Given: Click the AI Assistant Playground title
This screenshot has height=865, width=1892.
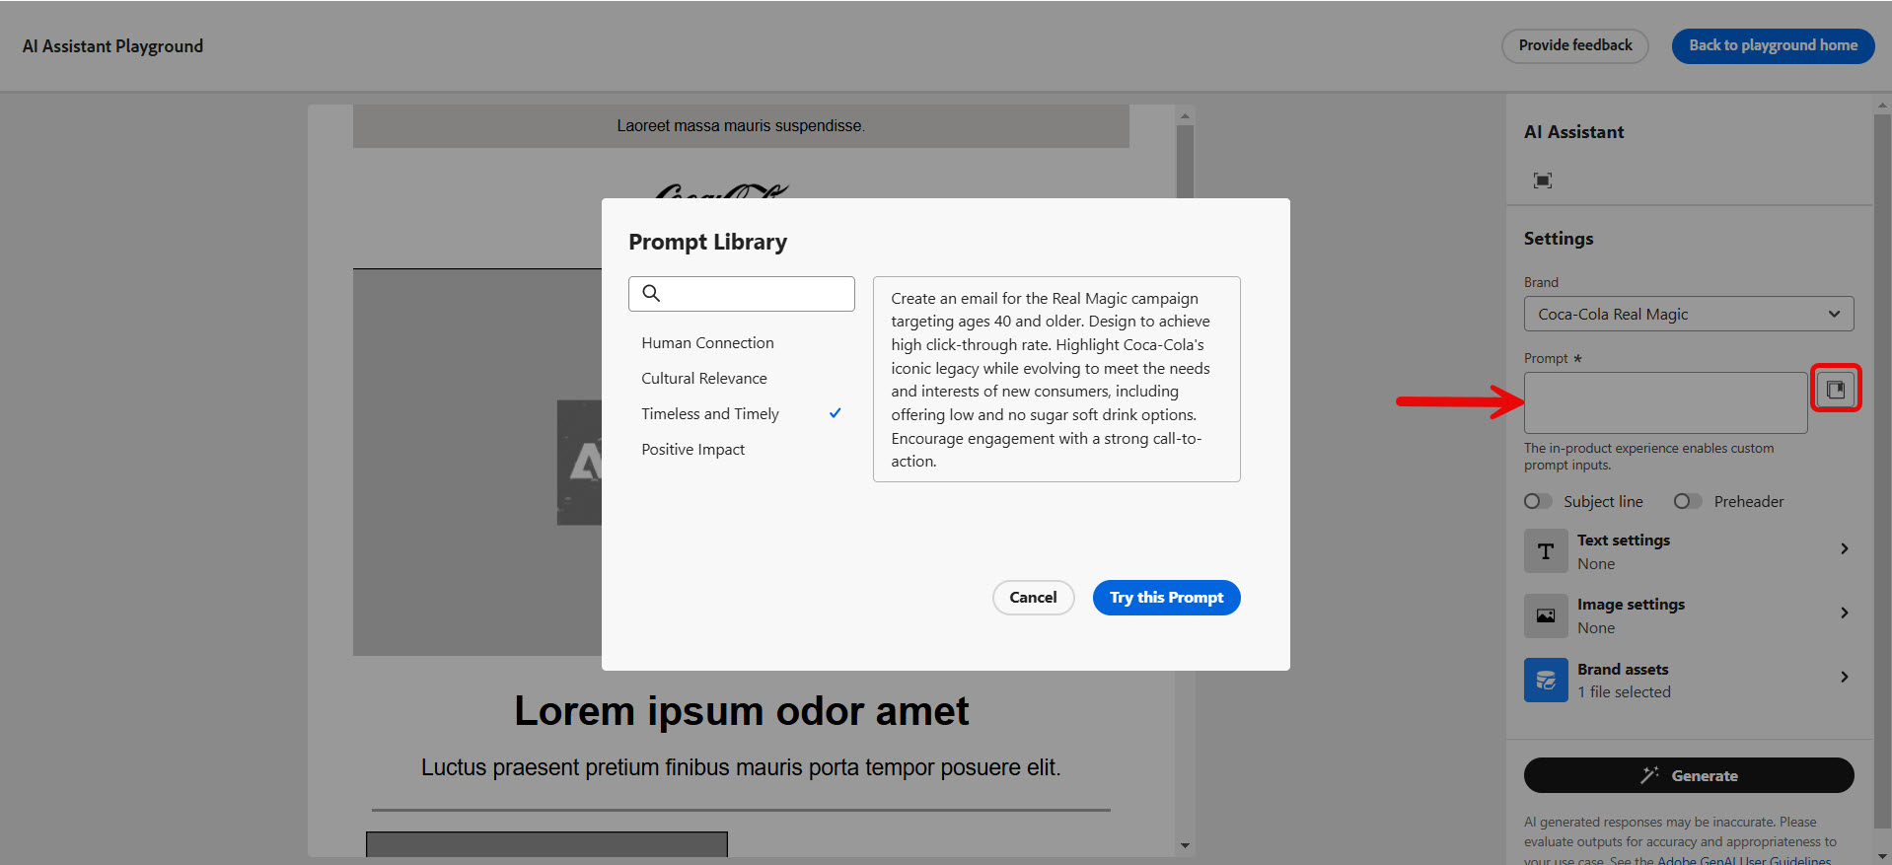Looking at the screenshot, I should (112, 46).
